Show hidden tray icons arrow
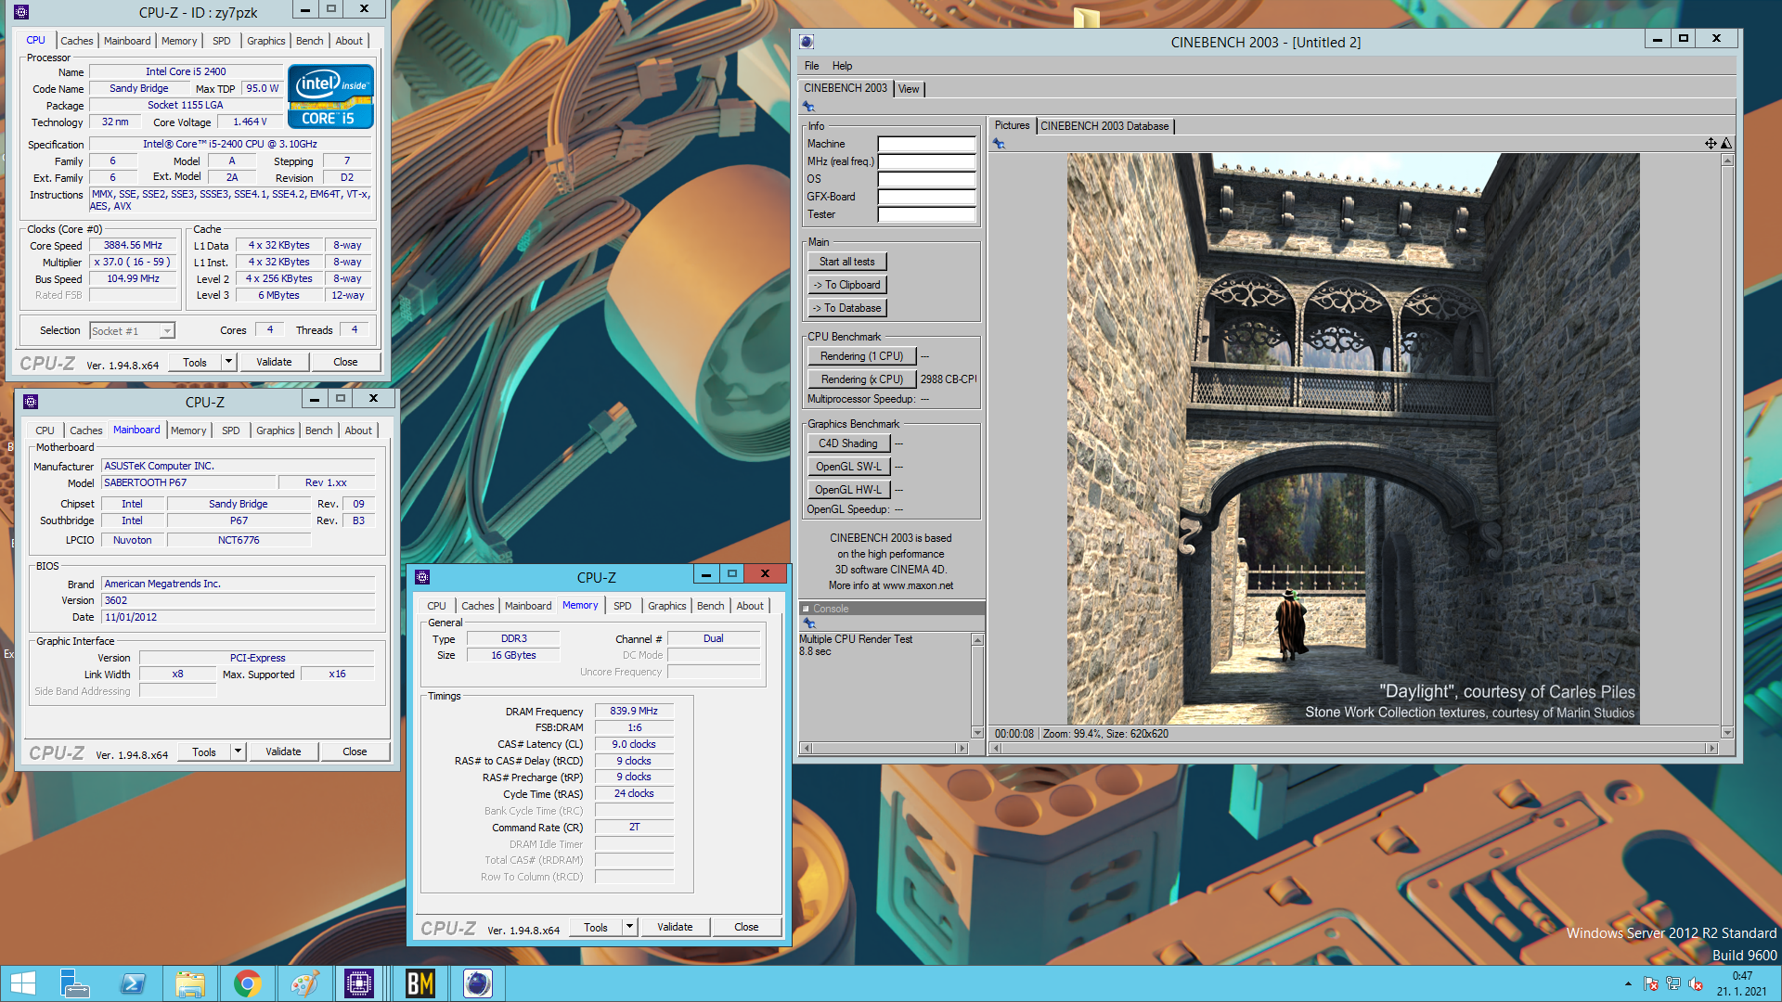Viewport: 1782px width, 1002px height. 1628,983
